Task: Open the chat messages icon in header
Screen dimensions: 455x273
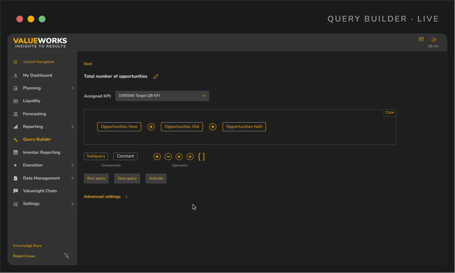Action: pos(421,39)
